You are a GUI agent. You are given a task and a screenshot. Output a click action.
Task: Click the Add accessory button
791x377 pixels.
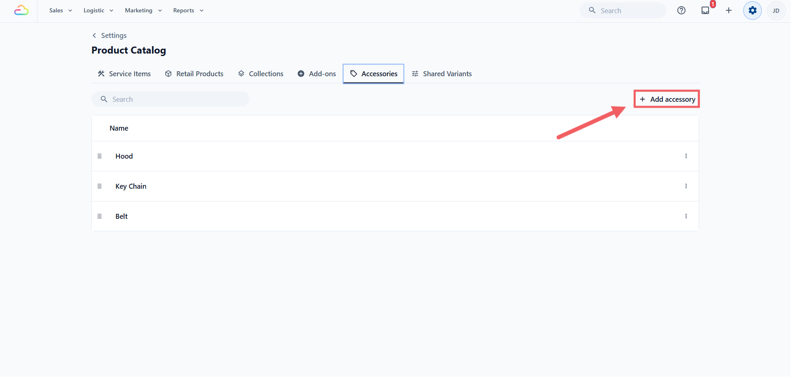tap(667, 99)
